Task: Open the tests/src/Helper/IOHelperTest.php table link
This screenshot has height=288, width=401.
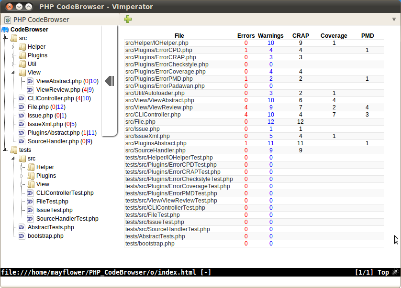Action: click(169, 158)
